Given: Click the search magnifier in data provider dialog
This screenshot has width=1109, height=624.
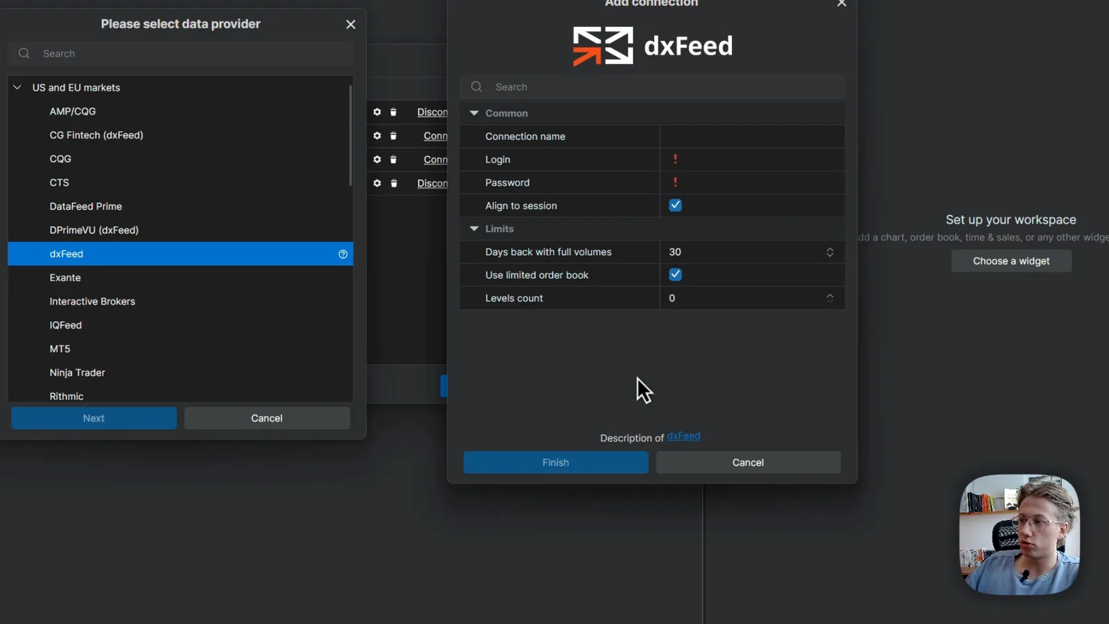Looking at the screenshot, I should (x=24, y=53).
